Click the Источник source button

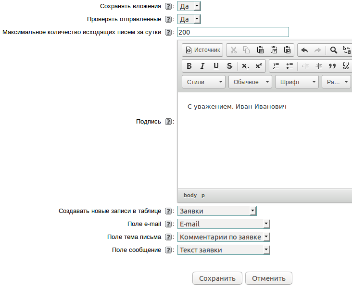(x=202, y=50)
